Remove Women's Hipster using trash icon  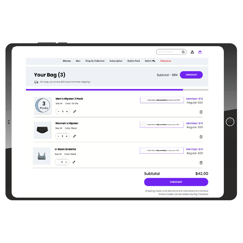pyautogui.click(x=201, y=137)
